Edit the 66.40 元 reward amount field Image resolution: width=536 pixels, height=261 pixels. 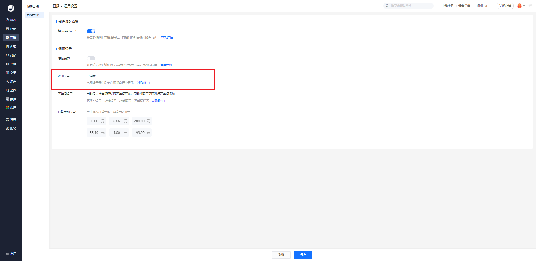(x=94, y=133)
